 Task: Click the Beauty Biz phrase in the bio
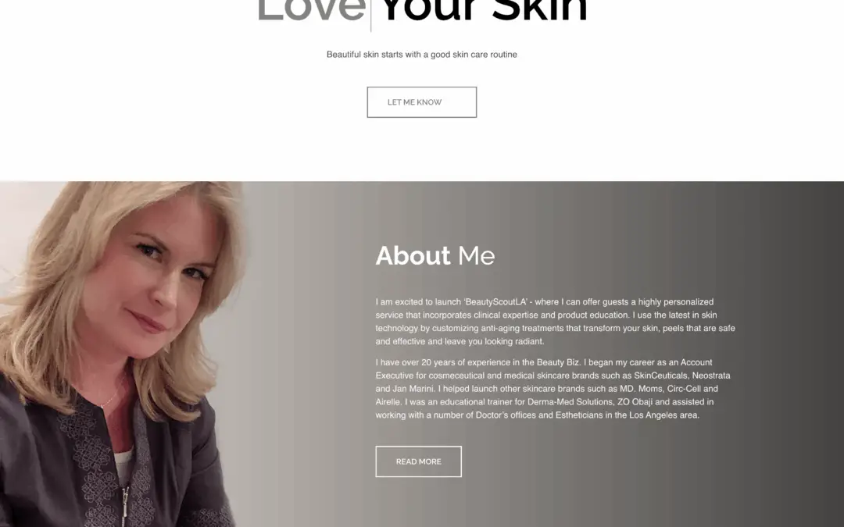point(558,362)
